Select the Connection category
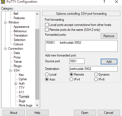122x116 pixels. coord(16,49)
